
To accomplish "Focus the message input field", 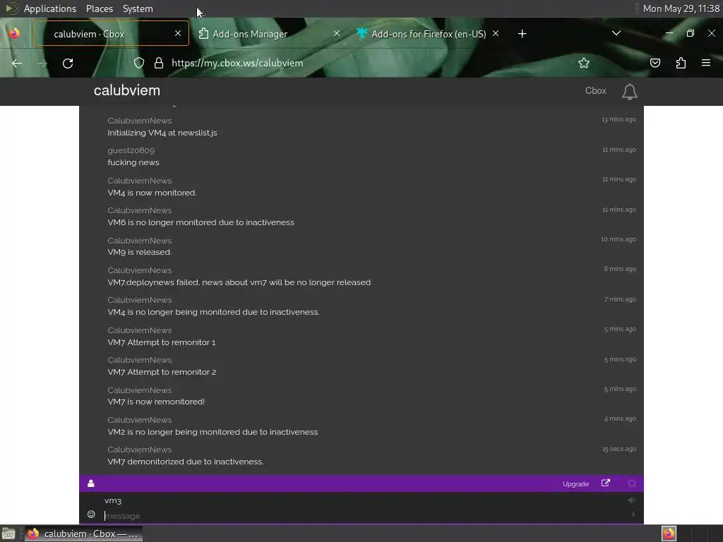I will (x=364, y=516).
